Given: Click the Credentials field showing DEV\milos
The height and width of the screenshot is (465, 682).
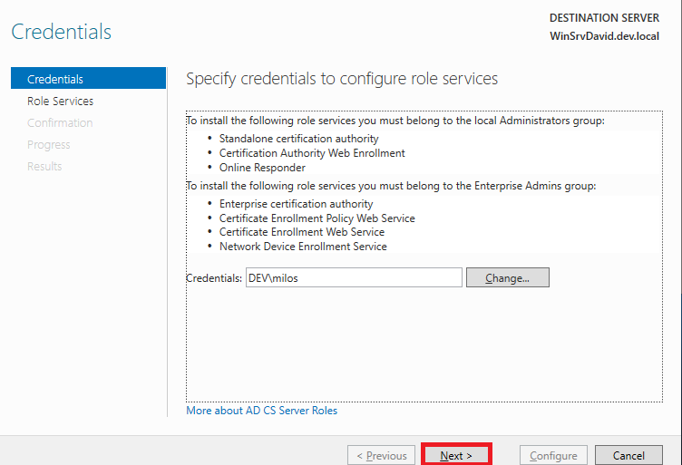Looking at the screenshot, I should click(353, 278).
